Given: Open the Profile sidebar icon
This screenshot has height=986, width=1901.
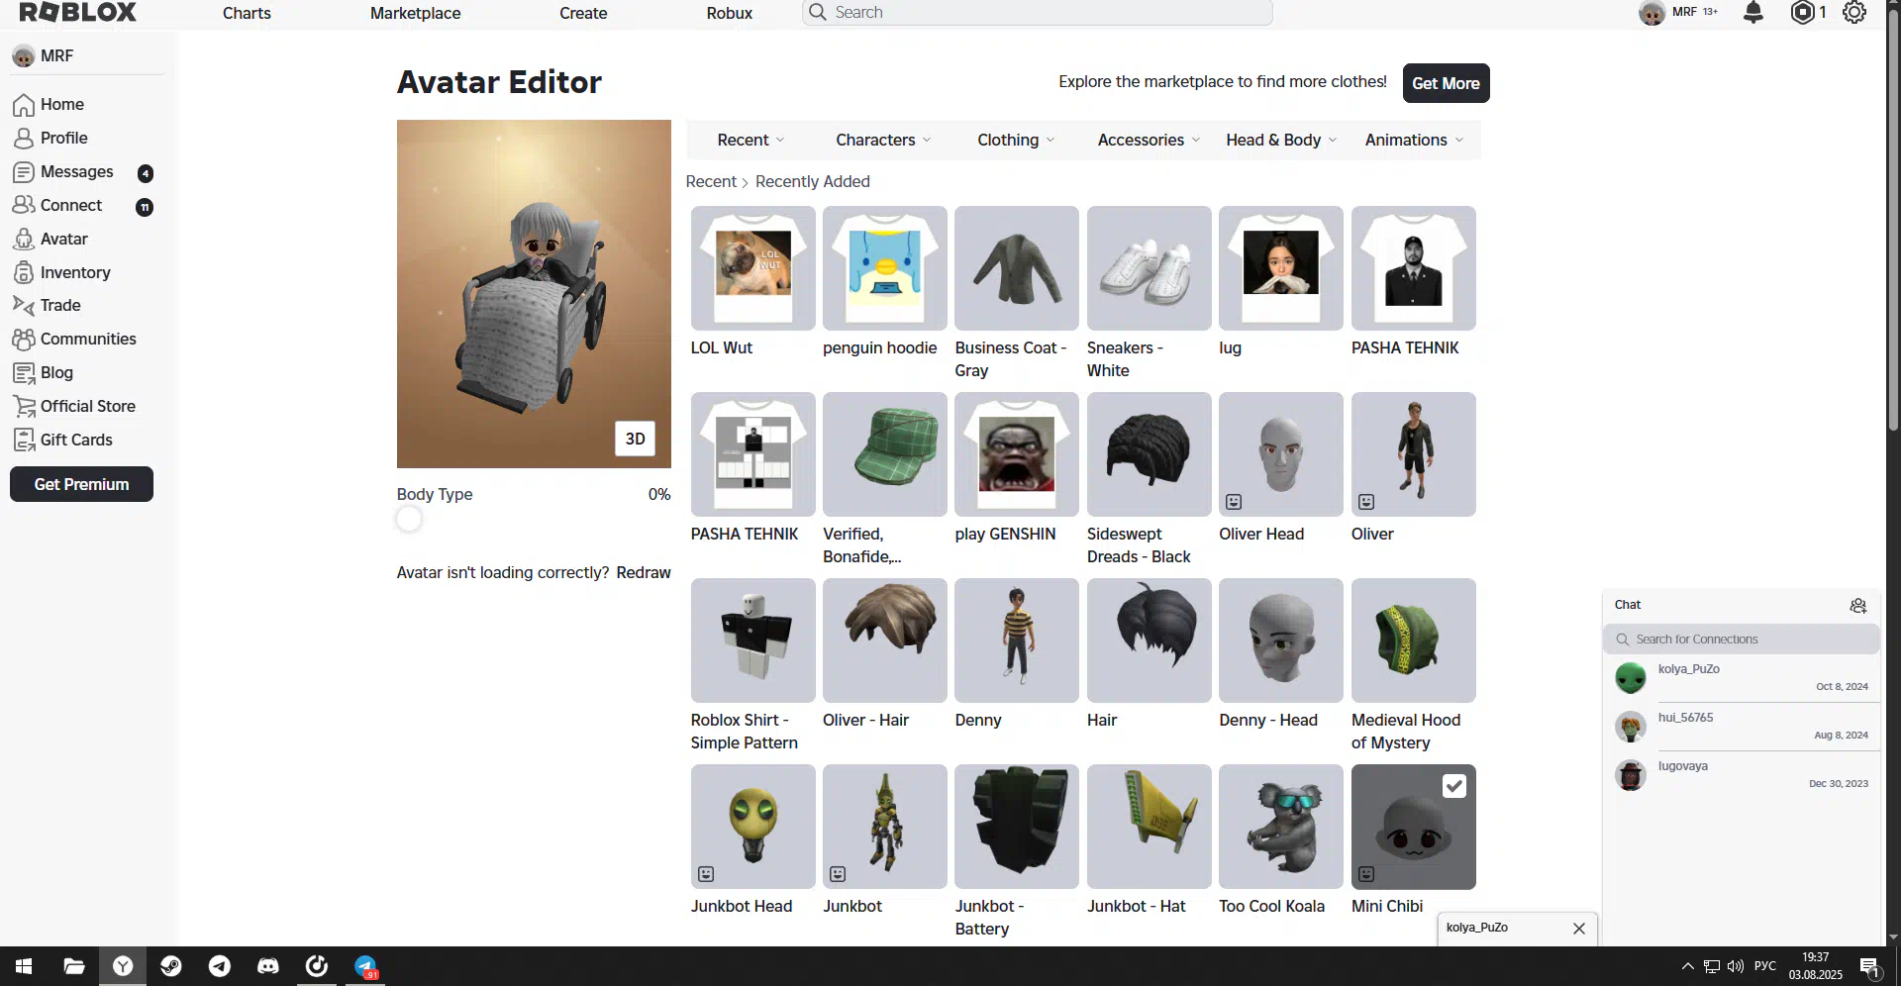Looking at the screenshot, I should 24,139.
